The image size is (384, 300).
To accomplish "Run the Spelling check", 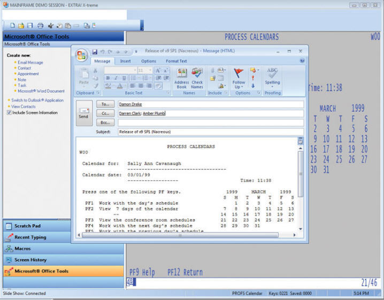I will coord(272,76).
